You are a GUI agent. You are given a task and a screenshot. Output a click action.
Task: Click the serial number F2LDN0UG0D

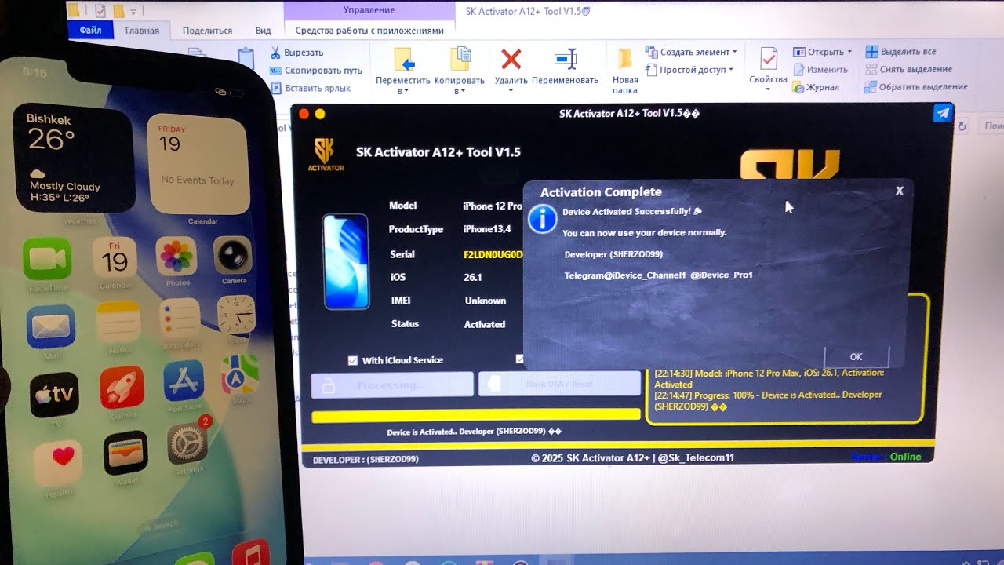(493, 254)
